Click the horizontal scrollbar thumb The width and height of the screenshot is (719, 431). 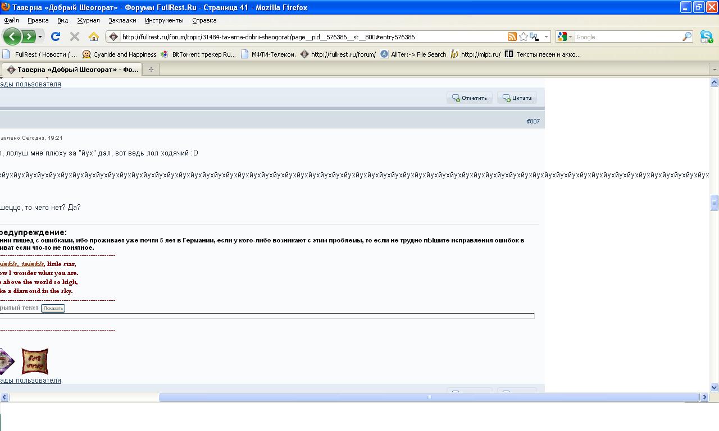[429, 397]
